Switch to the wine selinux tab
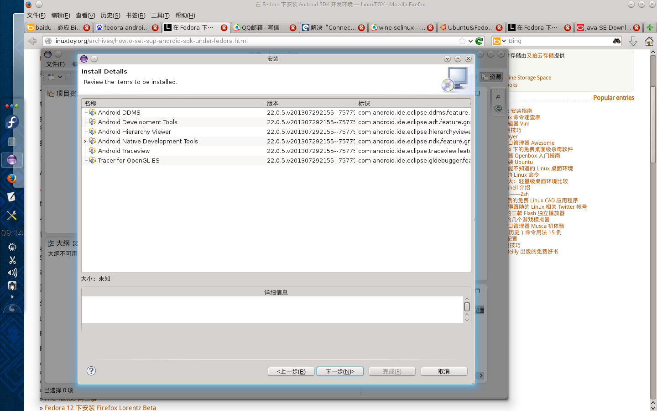657x411 pixels. (x=402, y=27)
